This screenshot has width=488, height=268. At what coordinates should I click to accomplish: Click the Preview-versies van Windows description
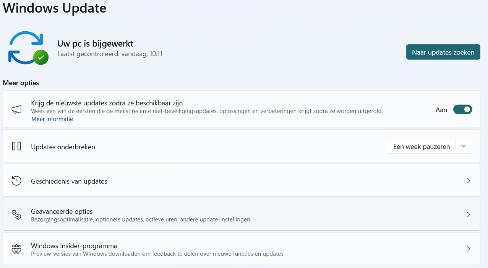tap(157, 253)
